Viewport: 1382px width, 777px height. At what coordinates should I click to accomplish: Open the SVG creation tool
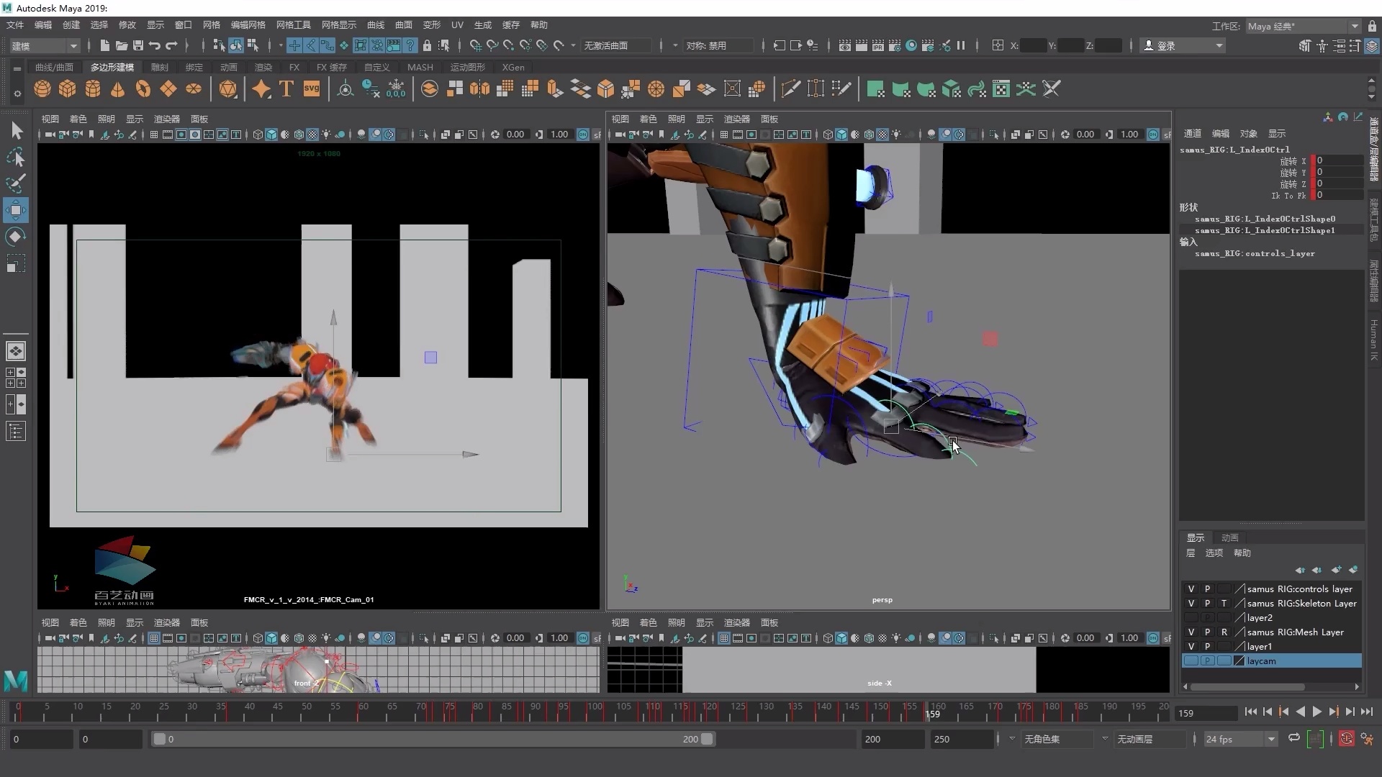click(312, 88)
